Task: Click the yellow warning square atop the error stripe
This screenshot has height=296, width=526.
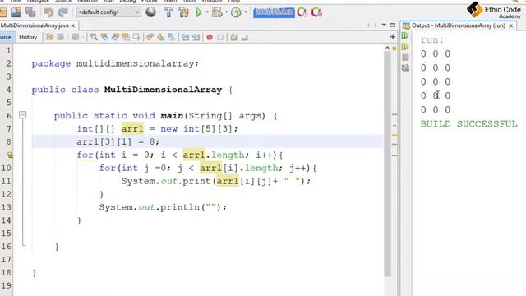Action: 394,49
